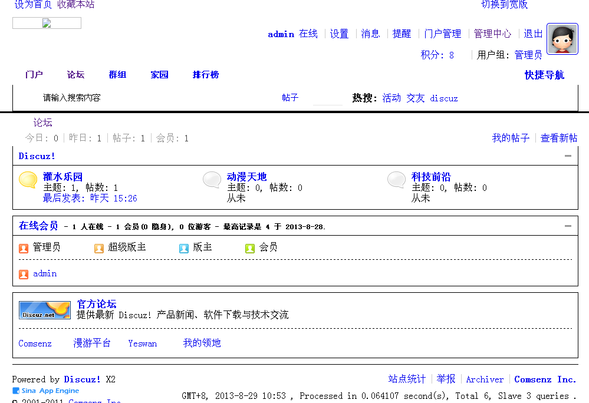Click the 科技前沿 forum icon
The width and height of the screenshot is (589, 403).
tap(396, 180)
